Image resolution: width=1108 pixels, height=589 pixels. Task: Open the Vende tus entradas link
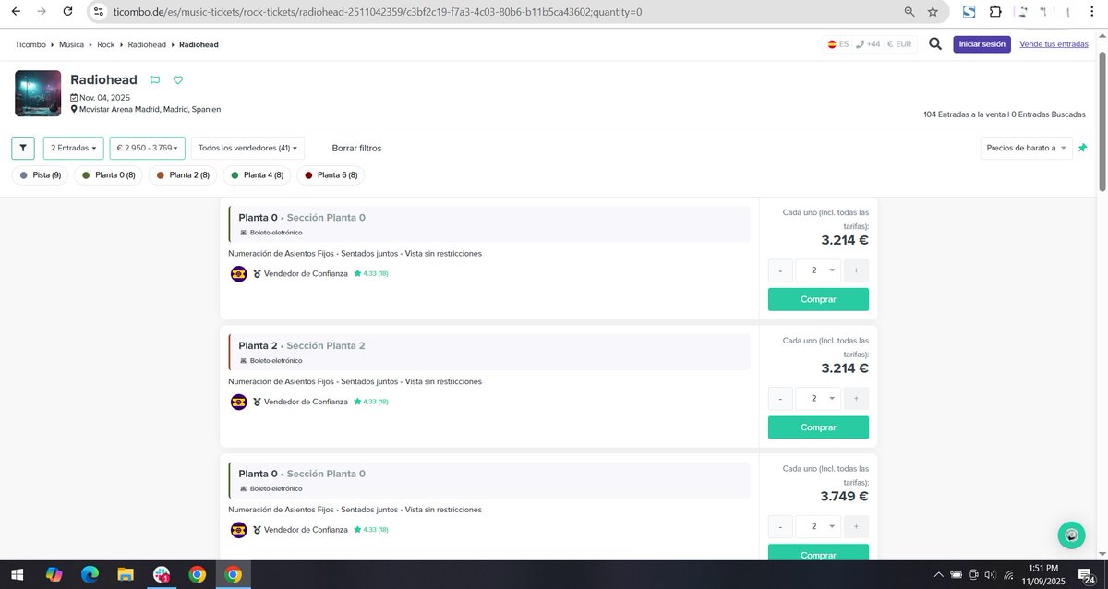[x=1054, y=44]
